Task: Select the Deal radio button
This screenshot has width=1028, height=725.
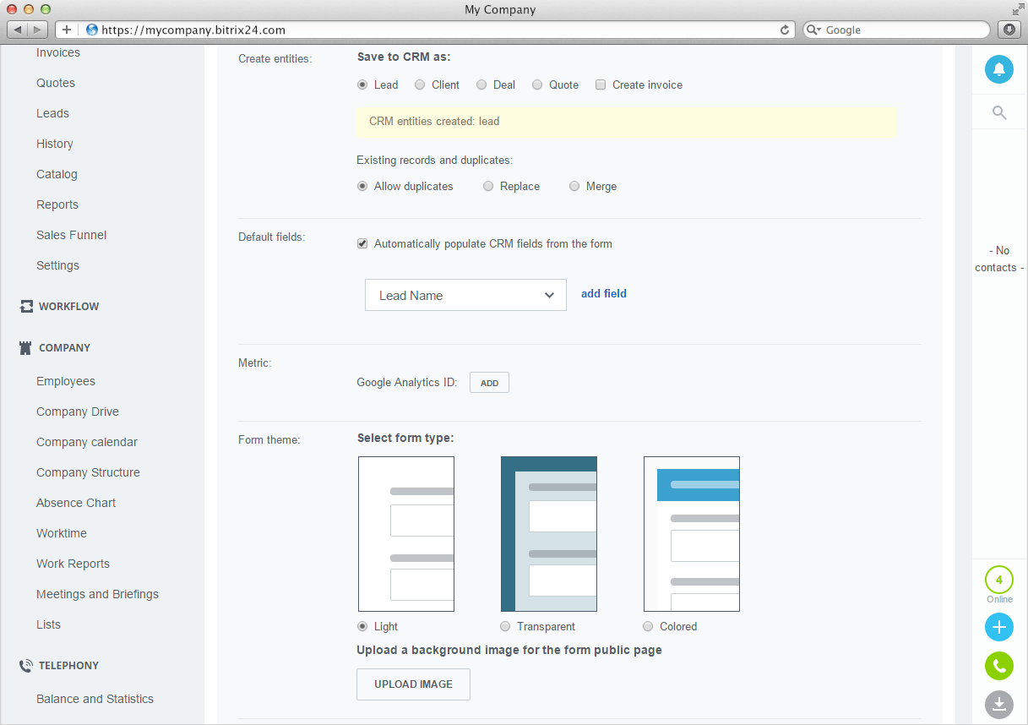Action: [x=481, y=84]
